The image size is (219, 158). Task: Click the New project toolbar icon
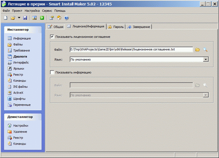click(6, 18)
